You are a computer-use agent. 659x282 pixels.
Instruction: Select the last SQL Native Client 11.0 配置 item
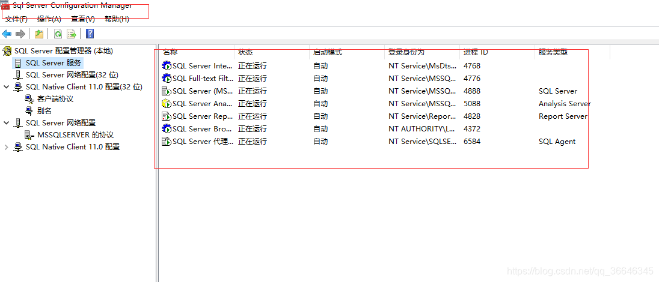73,147
